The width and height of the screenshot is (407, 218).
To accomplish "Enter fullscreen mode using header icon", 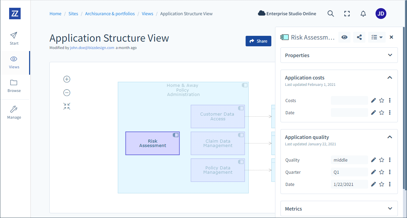I will pyautogui.click(x=347, y=14).
